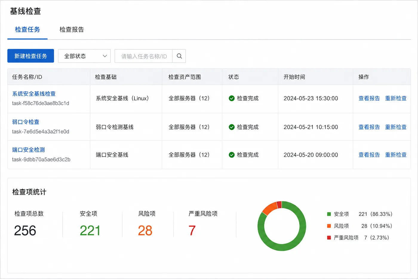418x279 pixels.
Task: Click the chevron arrow in 全部状态 filter
Action: tap(105, 56)
